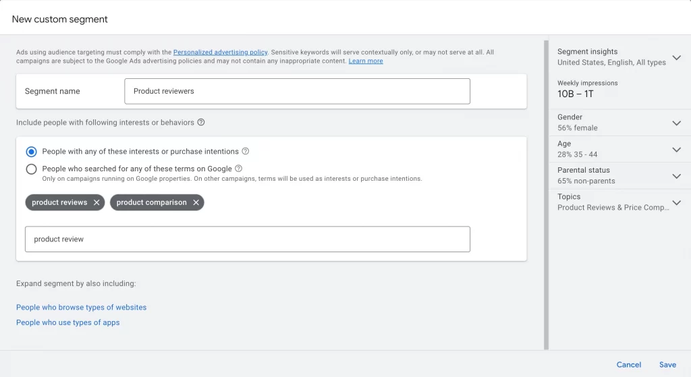
Task: Click help icon next to purchase intentions option
Action: pyautogui.click(x=246, y=152)
